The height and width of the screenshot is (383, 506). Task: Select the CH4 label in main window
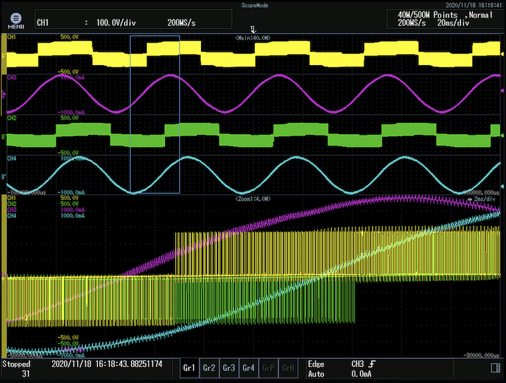11,158
